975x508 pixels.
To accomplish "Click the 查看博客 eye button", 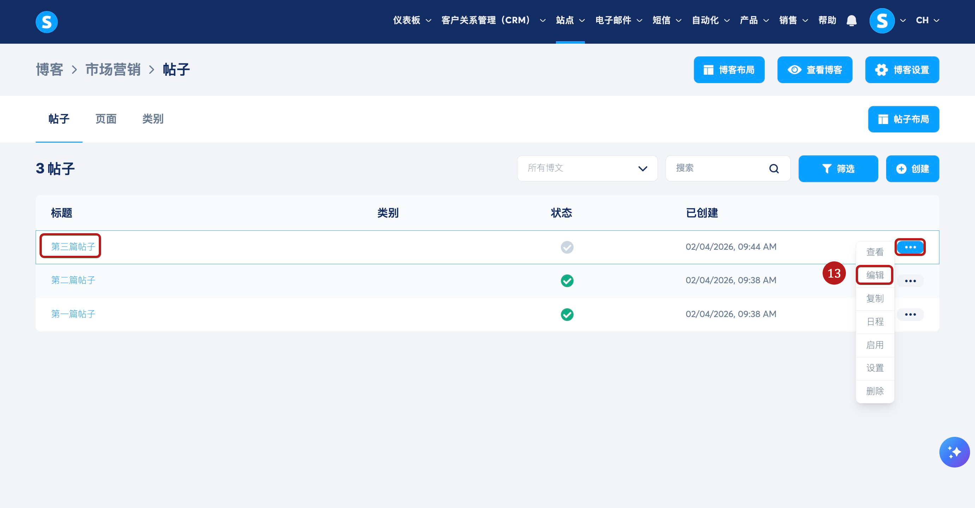I will (x=814, y=70).
